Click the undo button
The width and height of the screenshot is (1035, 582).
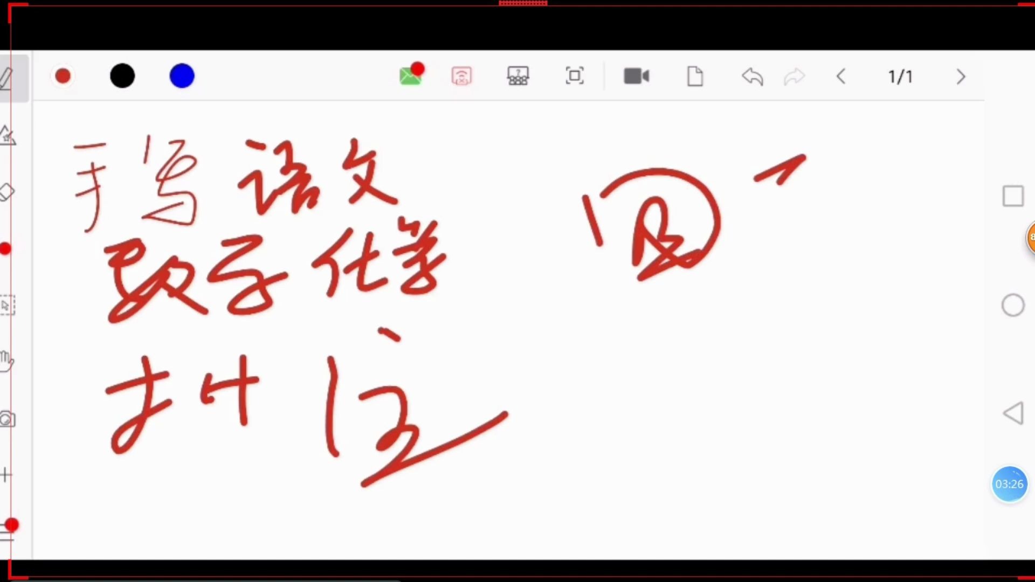[x=751, y=76]
